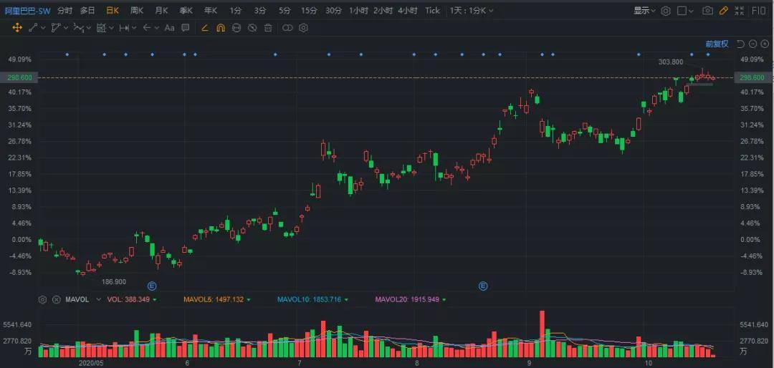Hide all drawings with eye-slash icon

252,28
